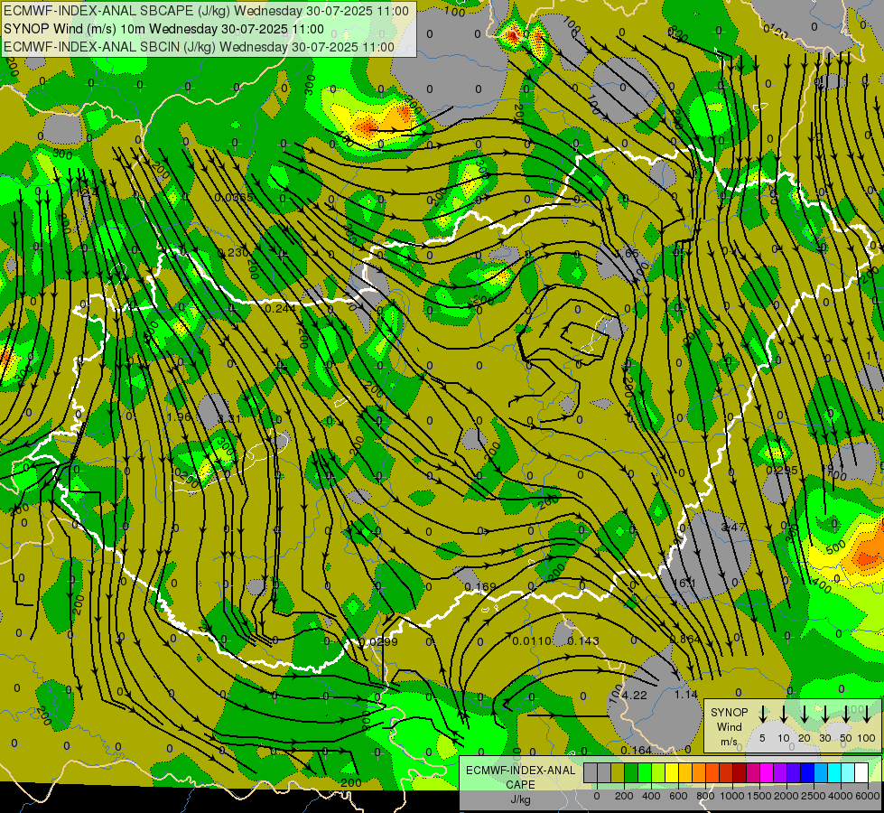Click the map value '0.244'

pyautogui.click(x=280, y=308)
